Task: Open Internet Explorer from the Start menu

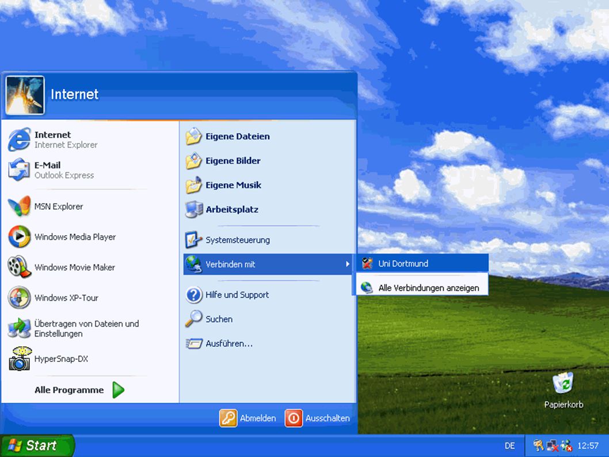Action: (x=89, y=139)
